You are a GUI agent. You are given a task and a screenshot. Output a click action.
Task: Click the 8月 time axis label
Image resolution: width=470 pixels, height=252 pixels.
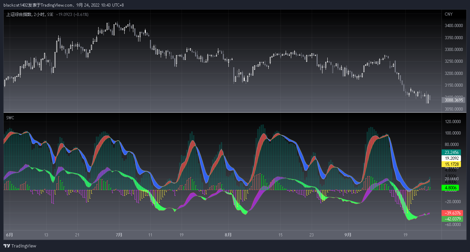pyautogui.click(x=228, y=235)
